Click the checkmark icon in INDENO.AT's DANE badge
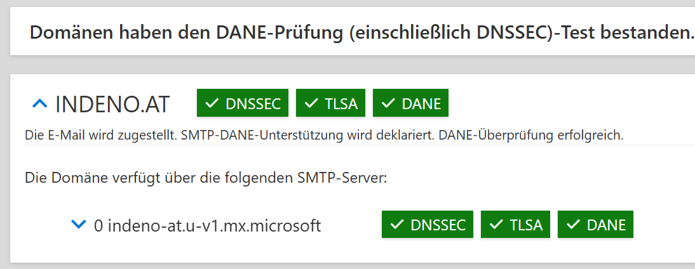Image resolution: width=695 pixels, height=269 pixels. [x=389, y=103]
